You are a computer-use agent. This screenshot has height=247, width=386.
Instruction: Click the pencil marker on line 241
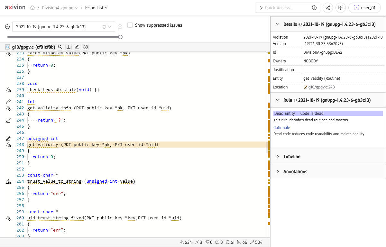point(9,102)
